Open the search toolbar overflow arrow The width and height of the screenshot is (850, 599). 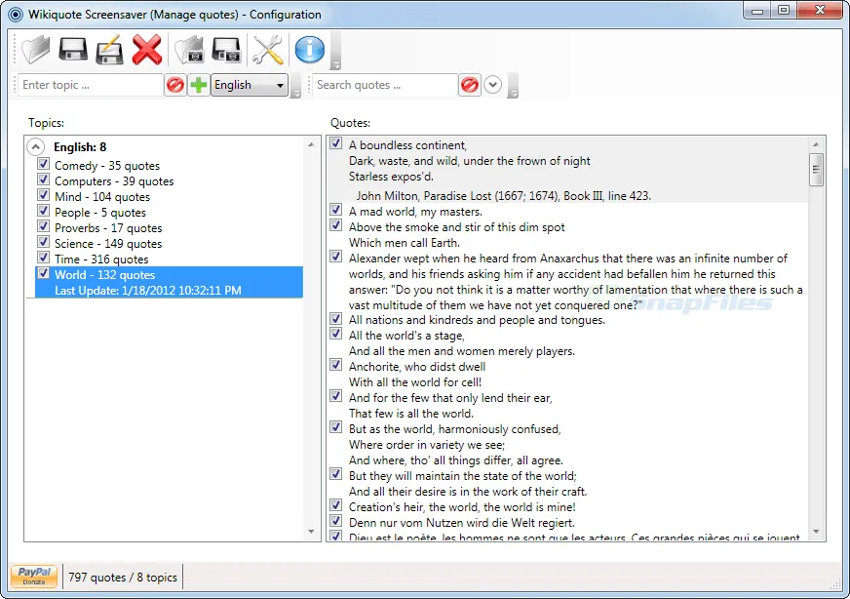513,86
